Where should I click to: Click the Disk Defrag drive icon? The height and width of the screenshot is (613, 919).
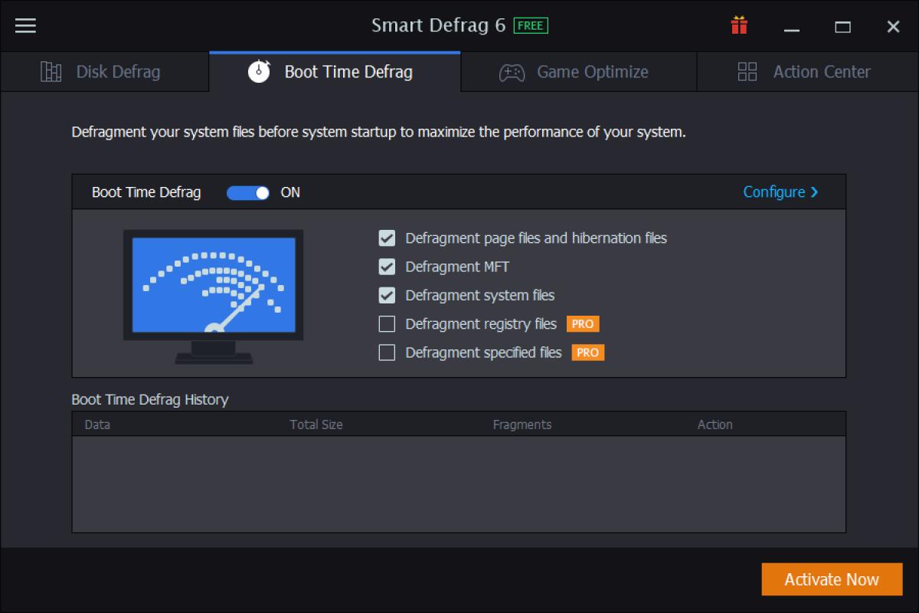51,71
